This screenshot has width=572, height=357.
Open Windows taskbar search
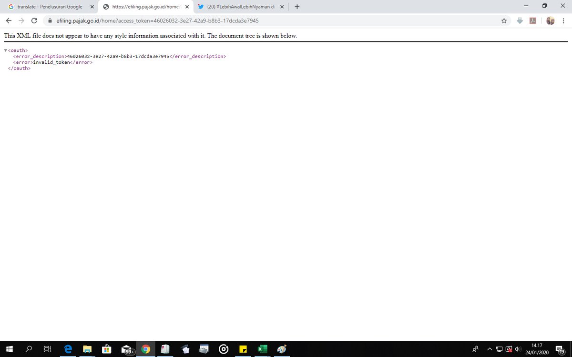(x=29, y=349)
